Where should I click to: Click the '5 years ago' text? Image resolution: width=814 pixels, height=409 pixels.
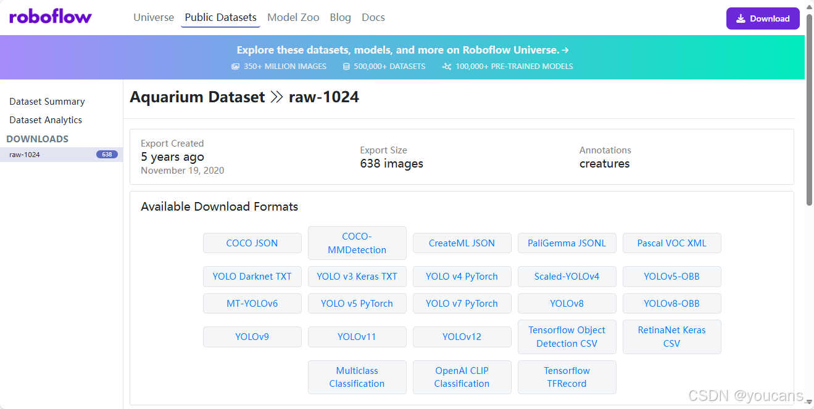pos(172,157)
